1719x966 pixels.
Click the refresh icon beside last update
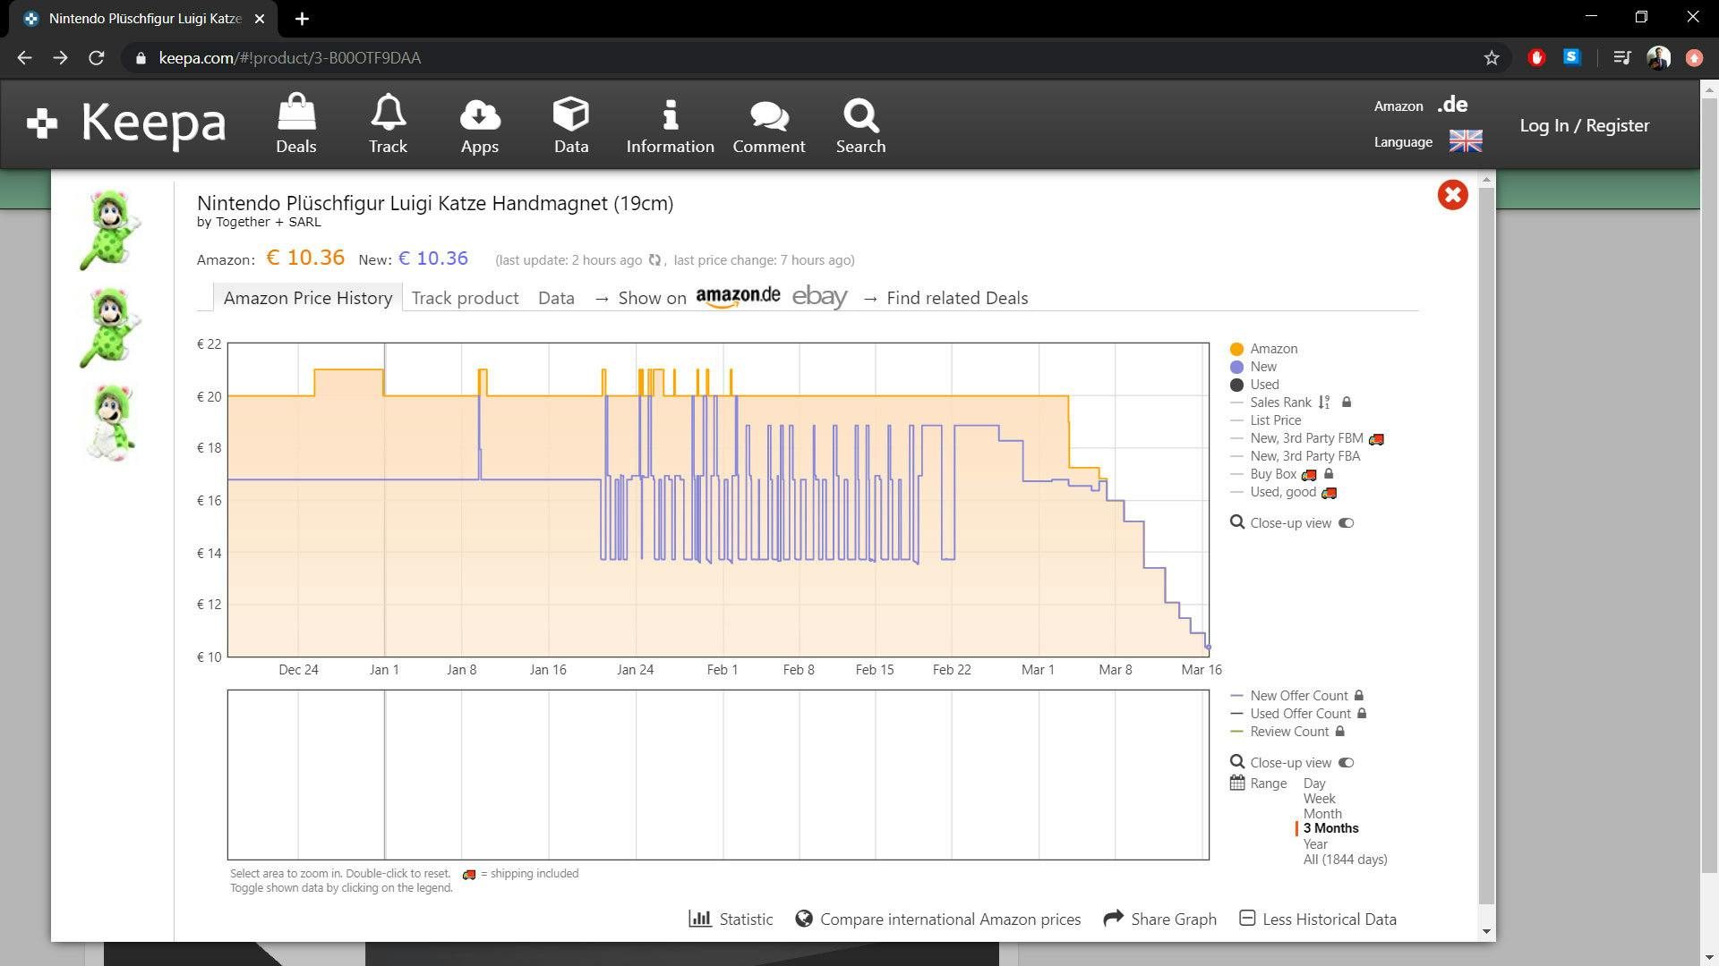click(654, 260)
